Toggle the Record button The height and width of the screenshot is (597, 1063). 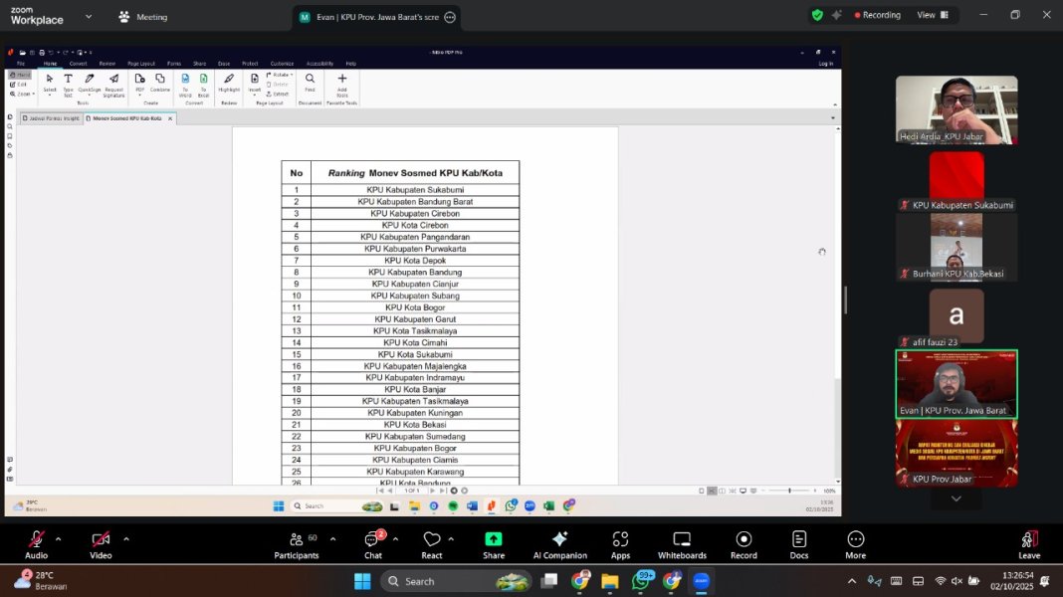point(744,544)
